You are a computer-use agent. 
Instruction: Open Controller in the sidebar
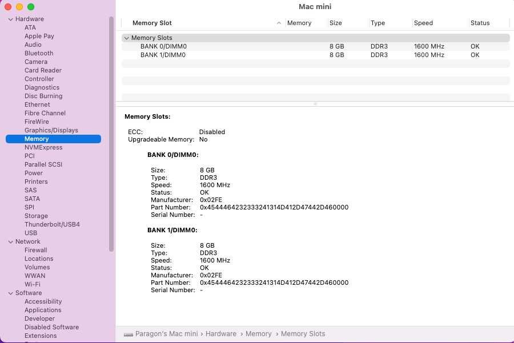pos(39,79)
